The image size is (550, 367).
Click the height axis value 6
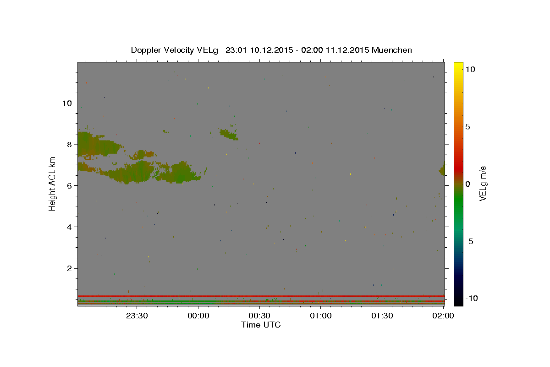pos(70,185)
